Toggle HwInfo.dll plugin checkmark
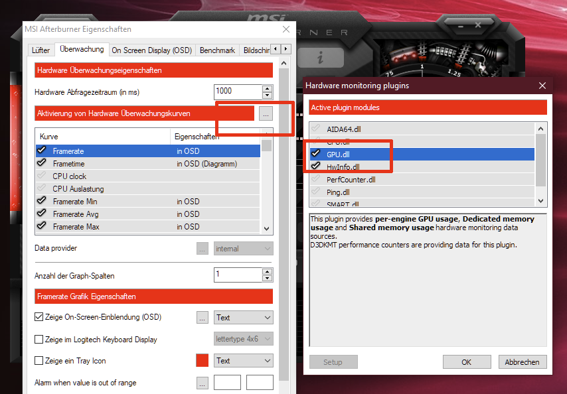The width and height of the screenshot is (567, 394). 316,166
